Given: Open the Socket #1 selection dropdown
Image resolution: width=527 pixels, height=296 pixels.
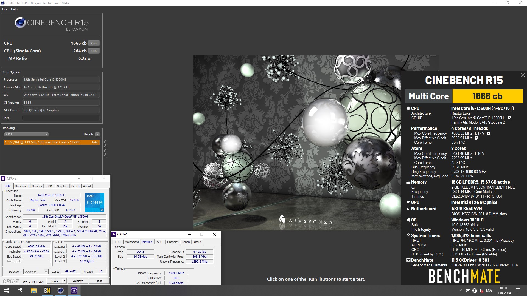Looking at the screenshot, I should click(x=36, y=272).
